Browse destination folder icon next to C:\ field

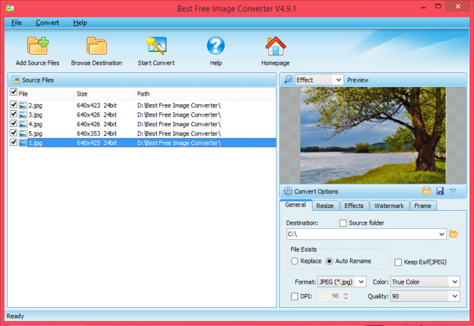pyautogui.click(x=453, y=234)
